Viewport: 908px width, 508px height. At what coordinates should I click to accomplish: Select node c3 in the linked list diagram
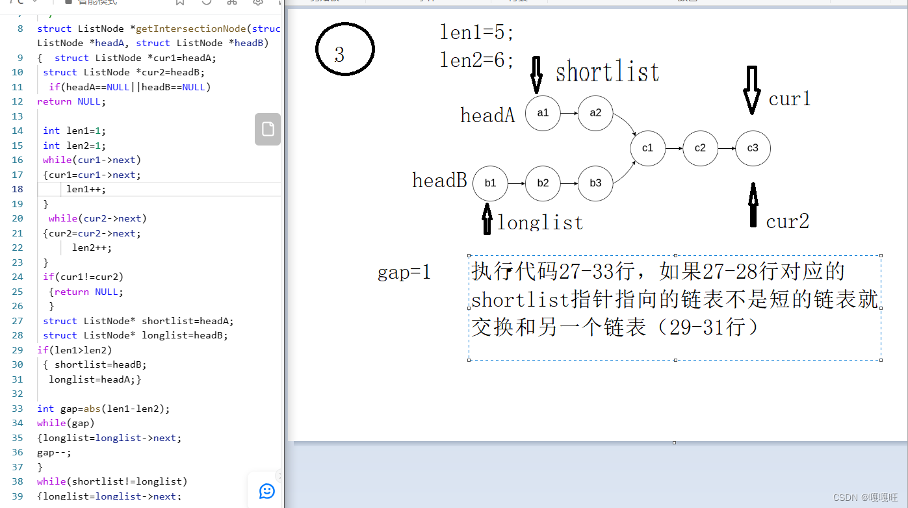753,148
